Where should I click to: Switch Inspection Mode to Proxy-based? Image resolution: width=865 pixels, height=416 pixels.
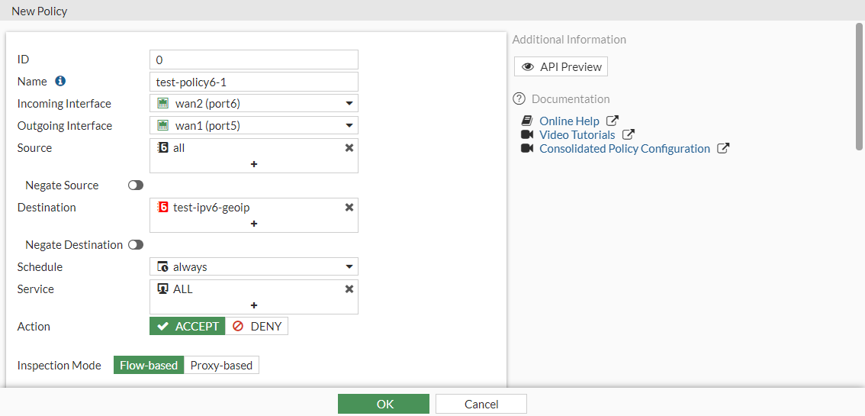tap(221, 366)
